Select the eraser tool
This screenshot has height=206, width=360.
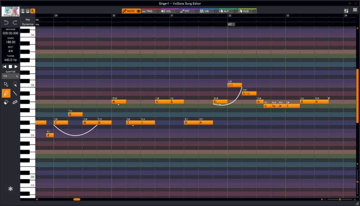[x=6, y=102]
